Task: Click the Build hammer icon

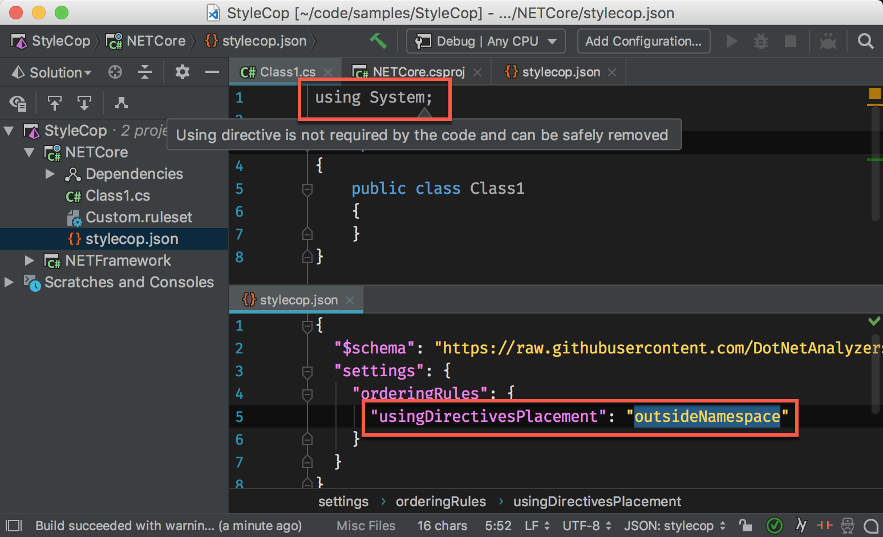Action: click(x=378, y=41)
